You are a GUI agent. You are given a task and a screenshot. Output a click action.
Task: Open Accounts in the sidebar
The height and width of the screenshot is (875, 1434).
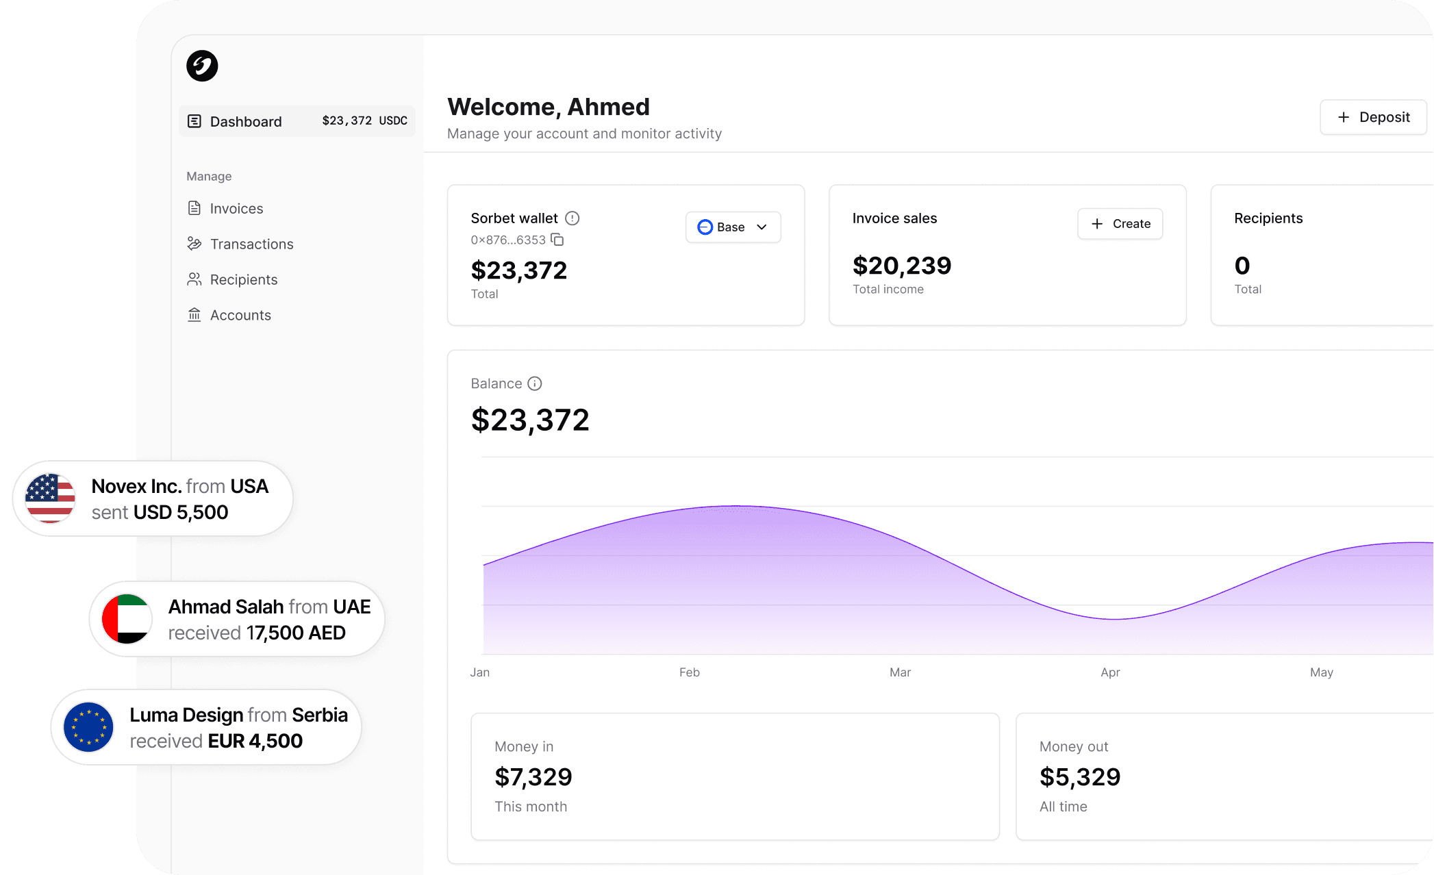tap(240, 315)
